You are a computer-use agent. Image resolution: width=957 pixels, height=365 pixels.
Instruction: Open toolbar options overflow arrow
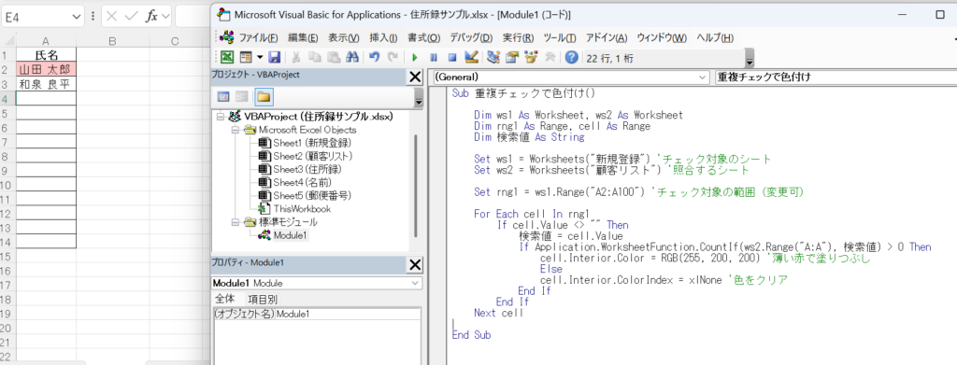coord(750,59)
